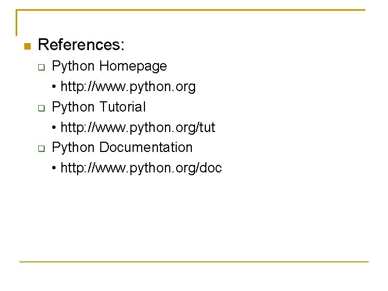This screenshot has width=388, height=291.
Task: Click the word Python in Python Tutorial
Action: [x=73, y=107]
